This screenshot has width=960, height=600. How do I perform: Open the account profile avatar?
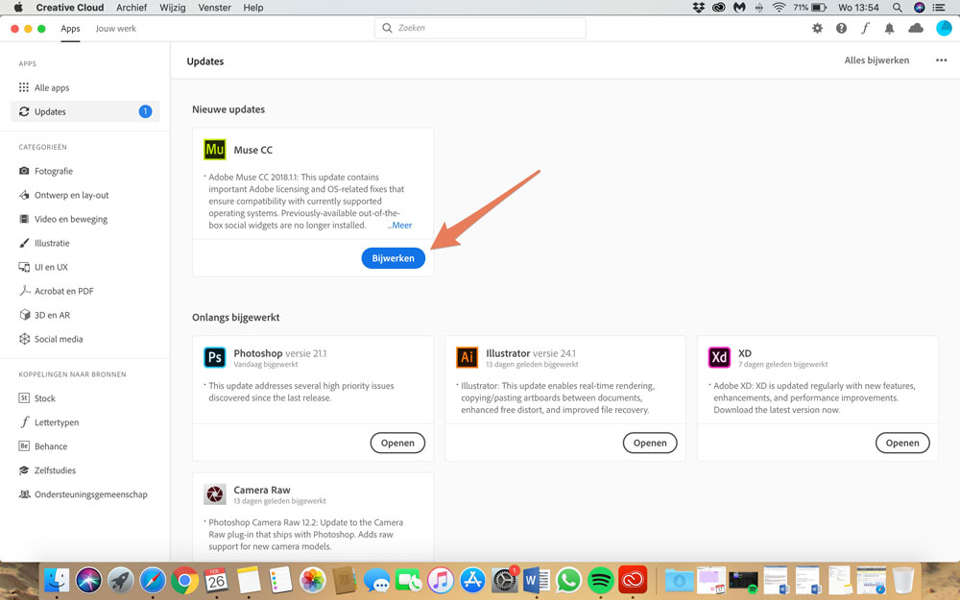coord(944,28)
